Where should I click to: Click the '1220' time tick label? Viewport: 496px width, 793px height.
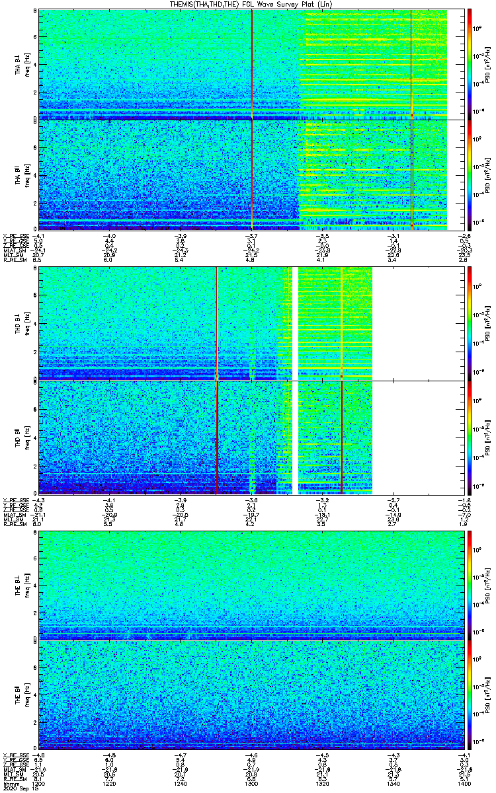(x=110, y=783)
